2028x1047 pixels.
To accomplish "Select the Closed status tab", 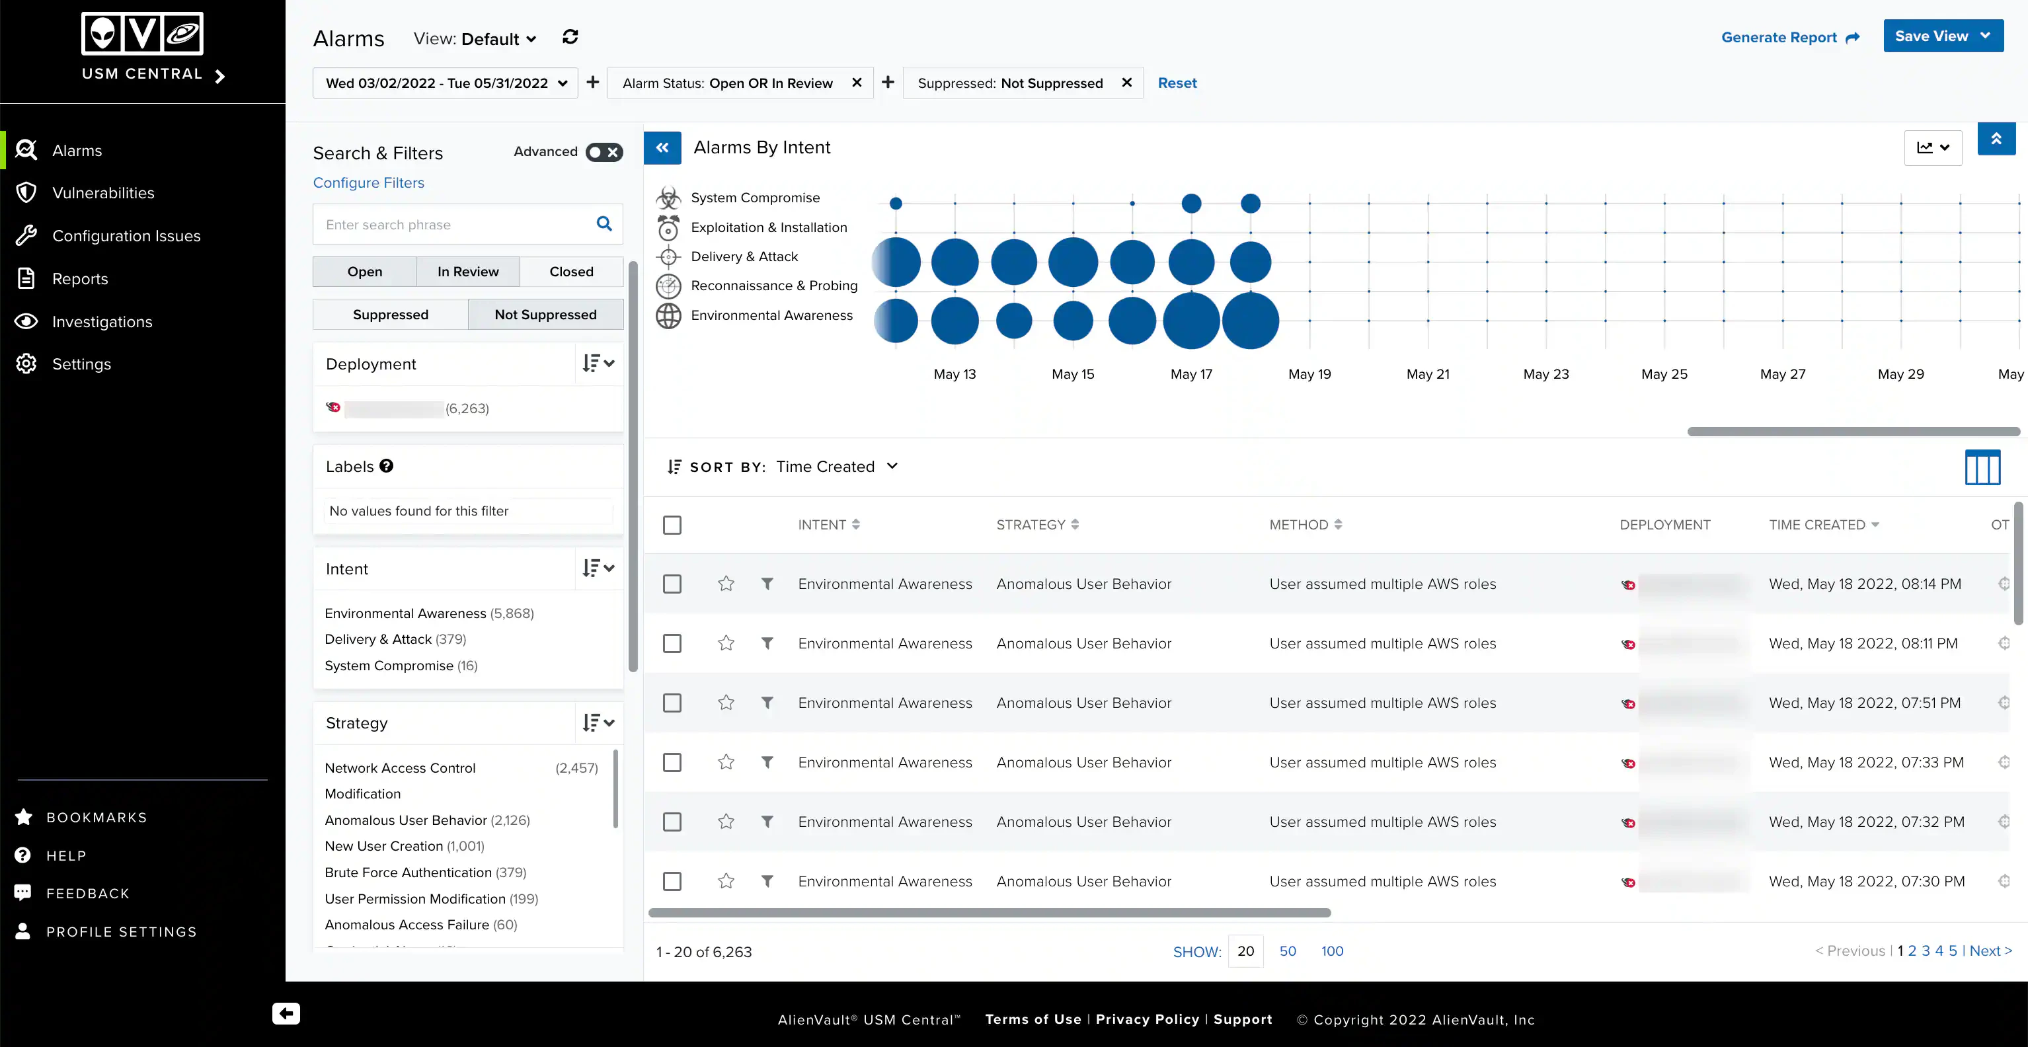I will click(x=570, y=272).
